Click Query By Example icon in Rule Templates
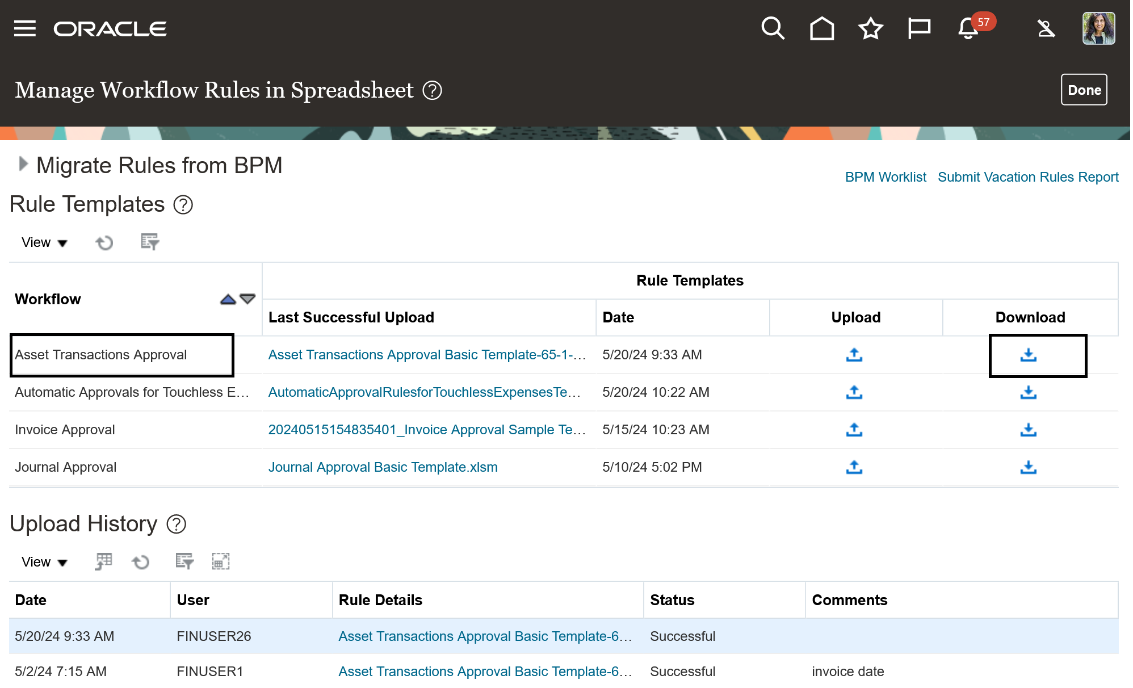1133x688 pixels. [x=150, y=242]
